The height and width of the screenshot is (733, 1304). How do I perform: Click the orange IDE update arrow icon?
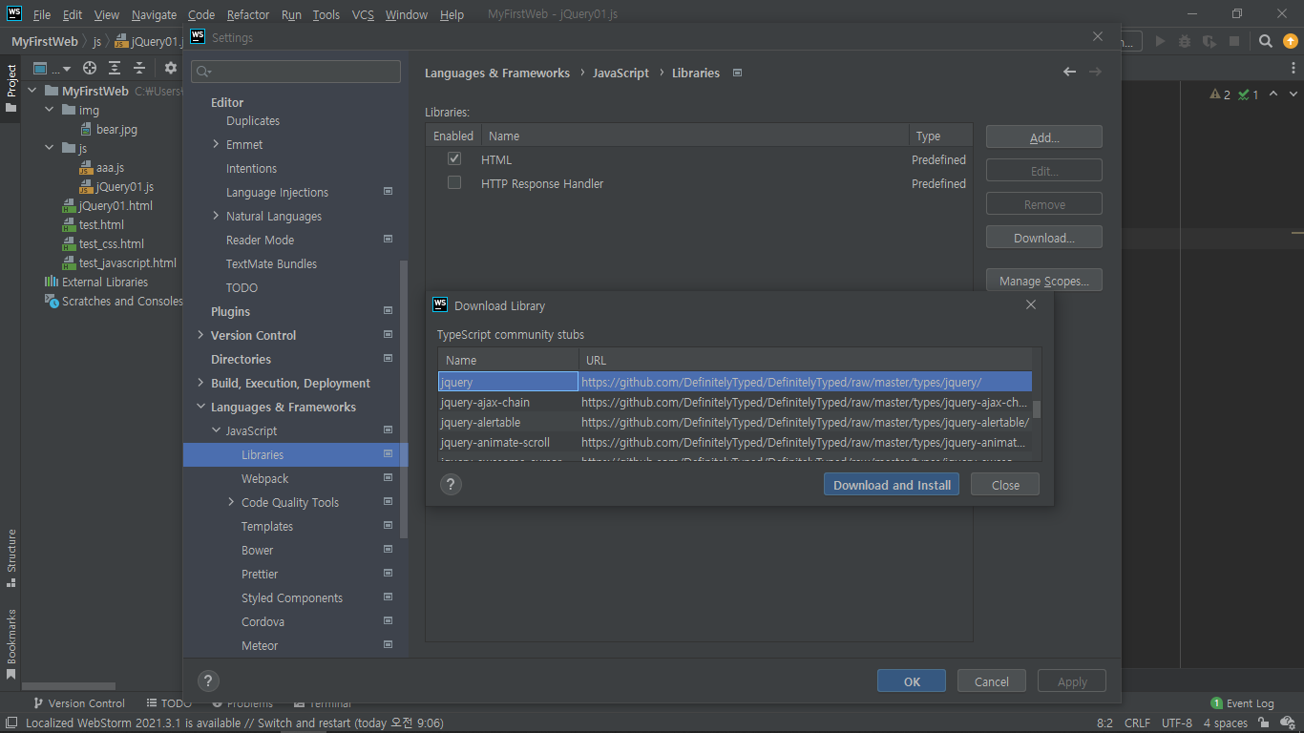[x=1291, y=41]
